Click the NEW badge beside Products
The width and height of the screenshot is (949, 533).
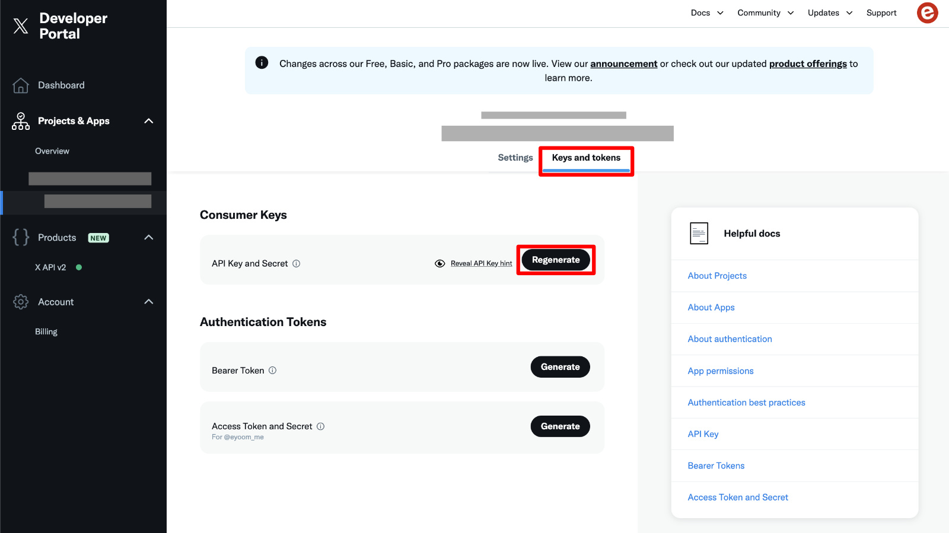point(98,238)
